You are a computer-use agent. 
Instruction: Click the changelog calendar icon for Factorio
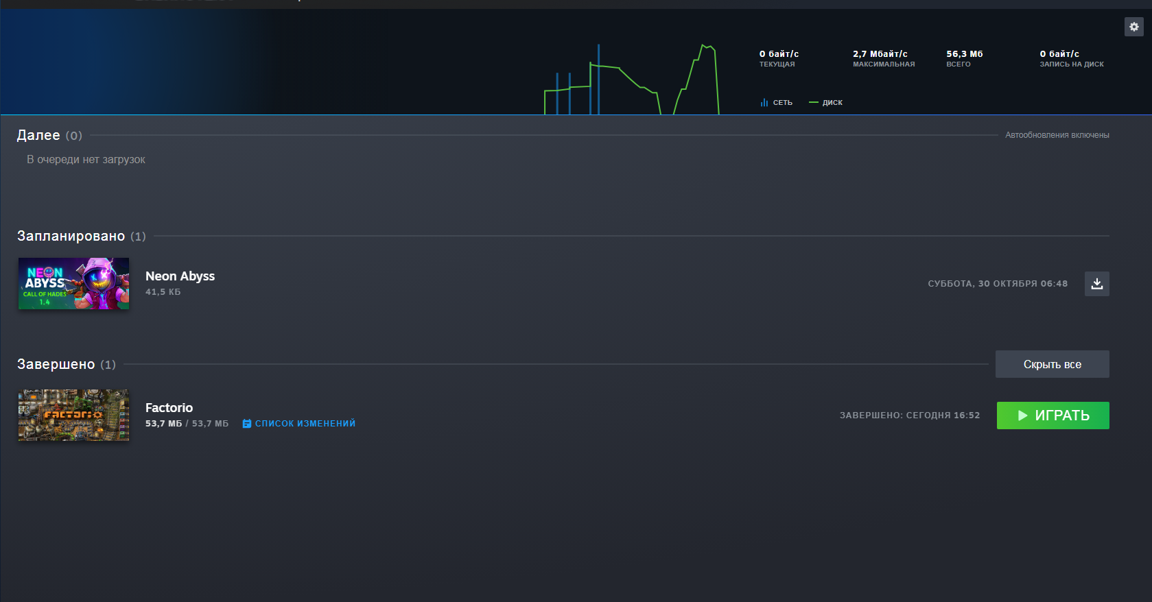tap(247, 424)
